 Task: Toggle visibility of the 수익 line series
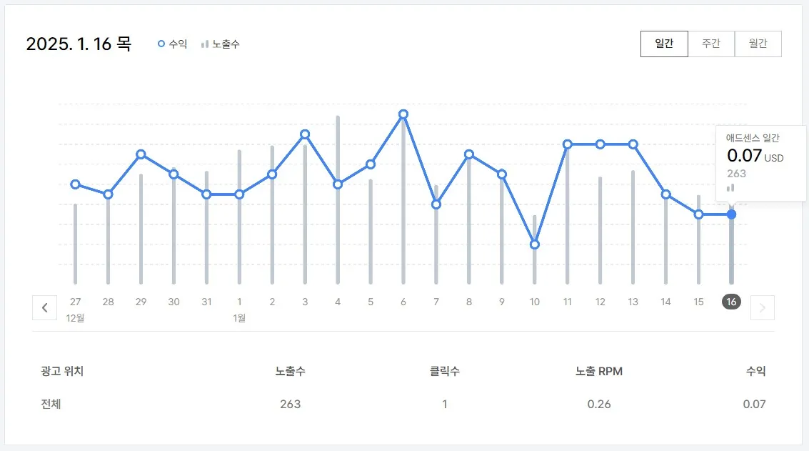point(171,44)
